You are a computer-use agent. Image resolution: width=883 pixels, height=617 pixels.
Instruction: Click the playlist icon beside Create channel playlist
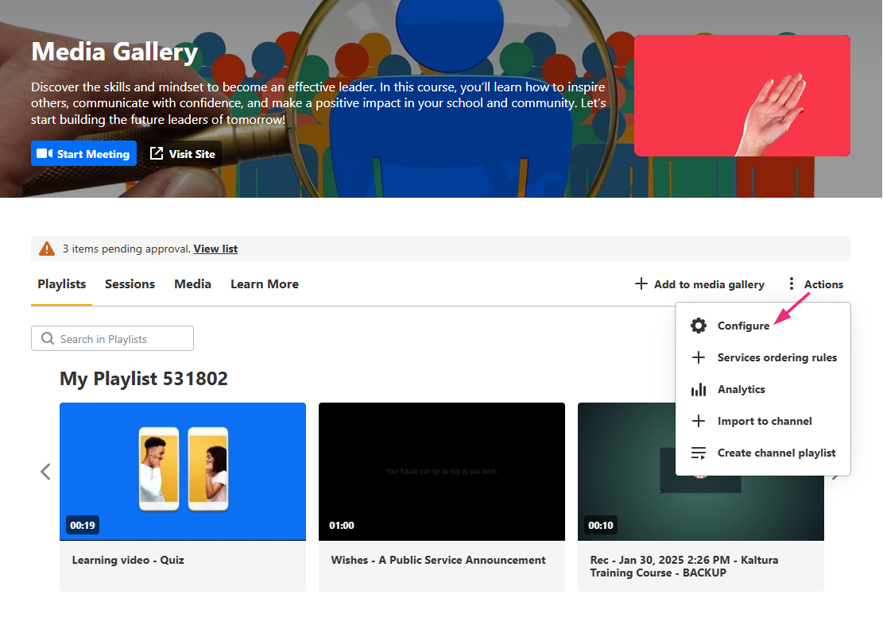[x=699, y=453]
